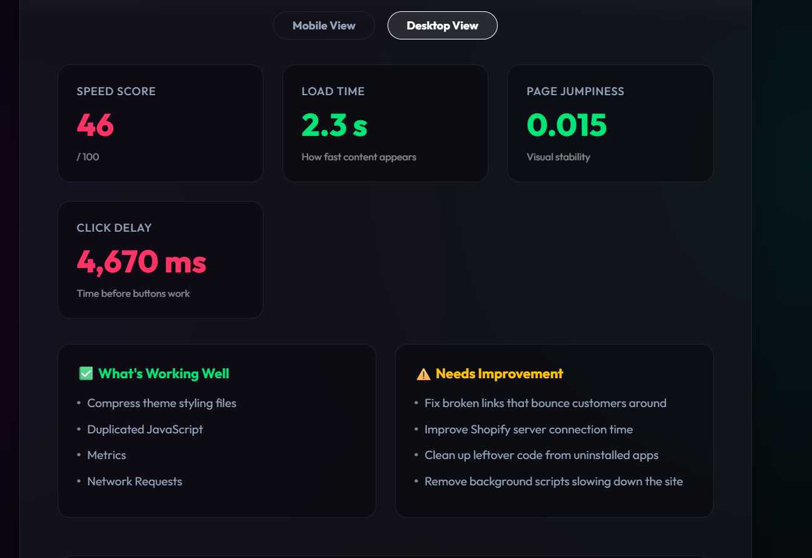Click the "Network Requests" list item
The width and height of the screenshot is (812, 558).
pyautogui.click(x=135, y=482)
